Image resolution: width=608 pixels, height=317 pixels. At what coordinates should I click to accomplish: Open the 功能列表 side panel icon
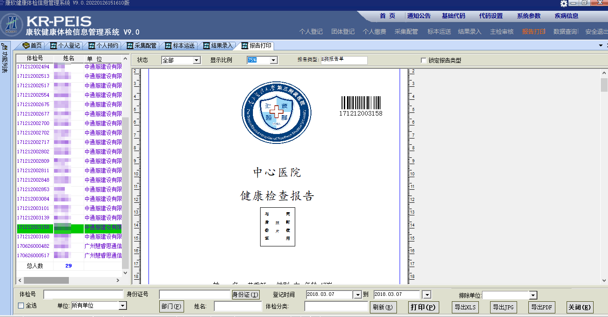[5, 58]
